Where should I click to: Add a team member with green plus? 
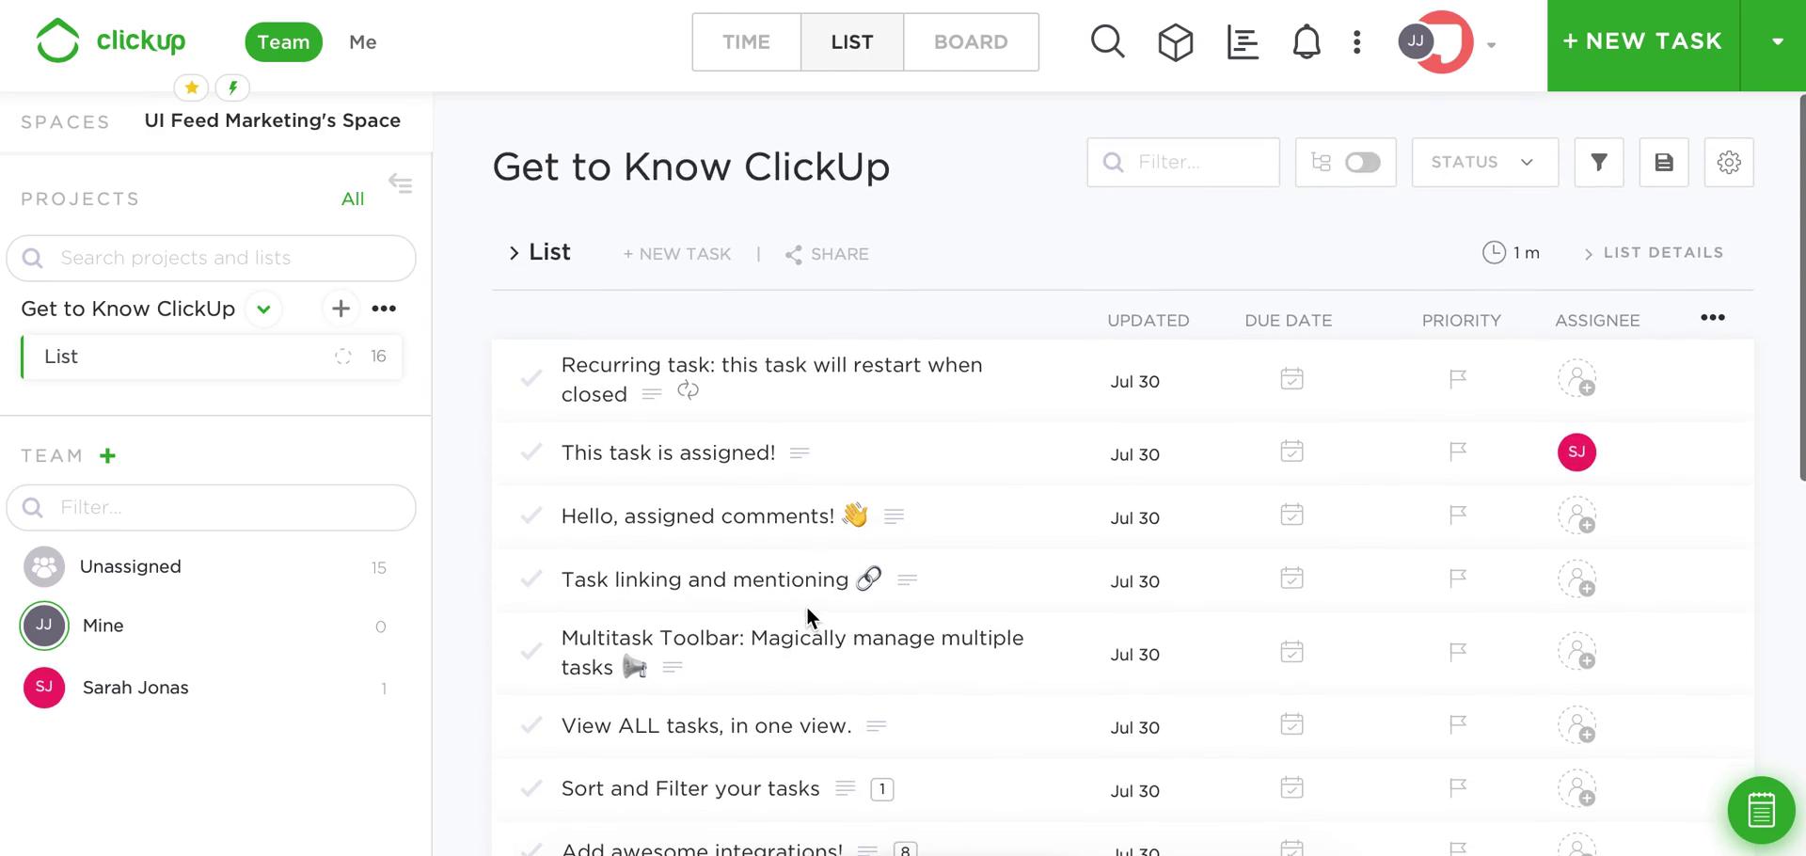(108, 456)
